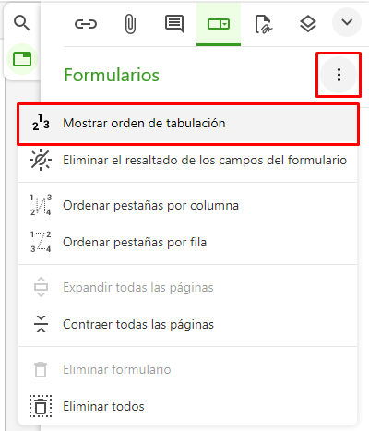Open the attachments paperclip panel
Viewport: 369px width, 431px height.
pos(130,24)
